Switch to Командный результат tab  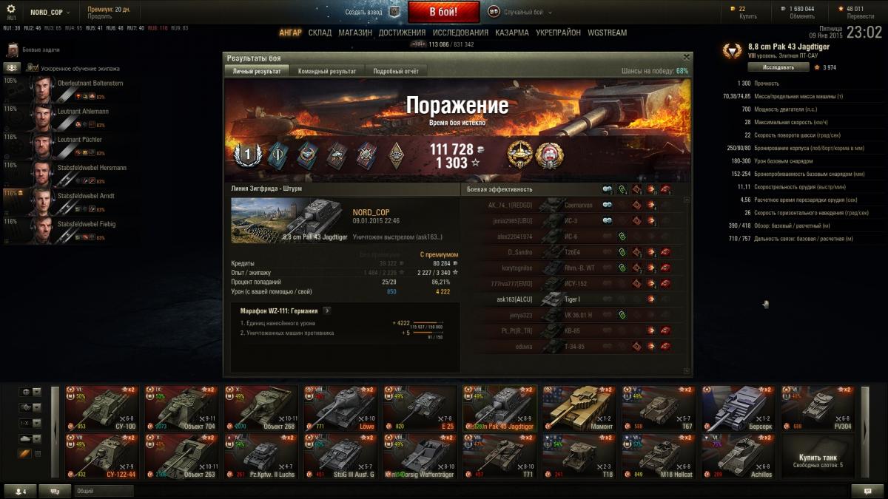326,71
